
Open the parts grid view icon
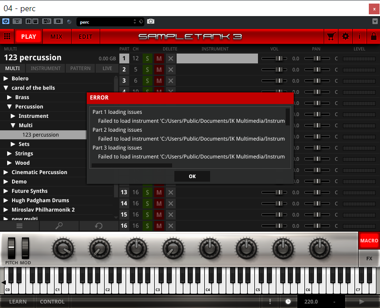point(7,37)
